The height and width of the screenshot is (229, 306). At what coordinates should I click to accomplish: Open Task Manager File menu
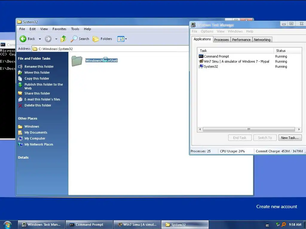point(194,31)
